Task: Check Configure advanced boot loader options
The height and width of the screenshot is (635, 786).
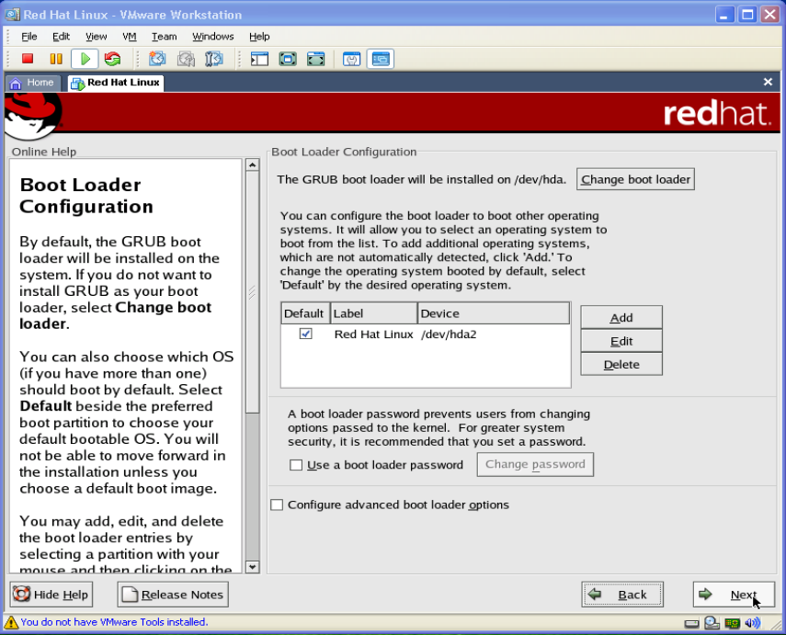Action: pos(277,505)
